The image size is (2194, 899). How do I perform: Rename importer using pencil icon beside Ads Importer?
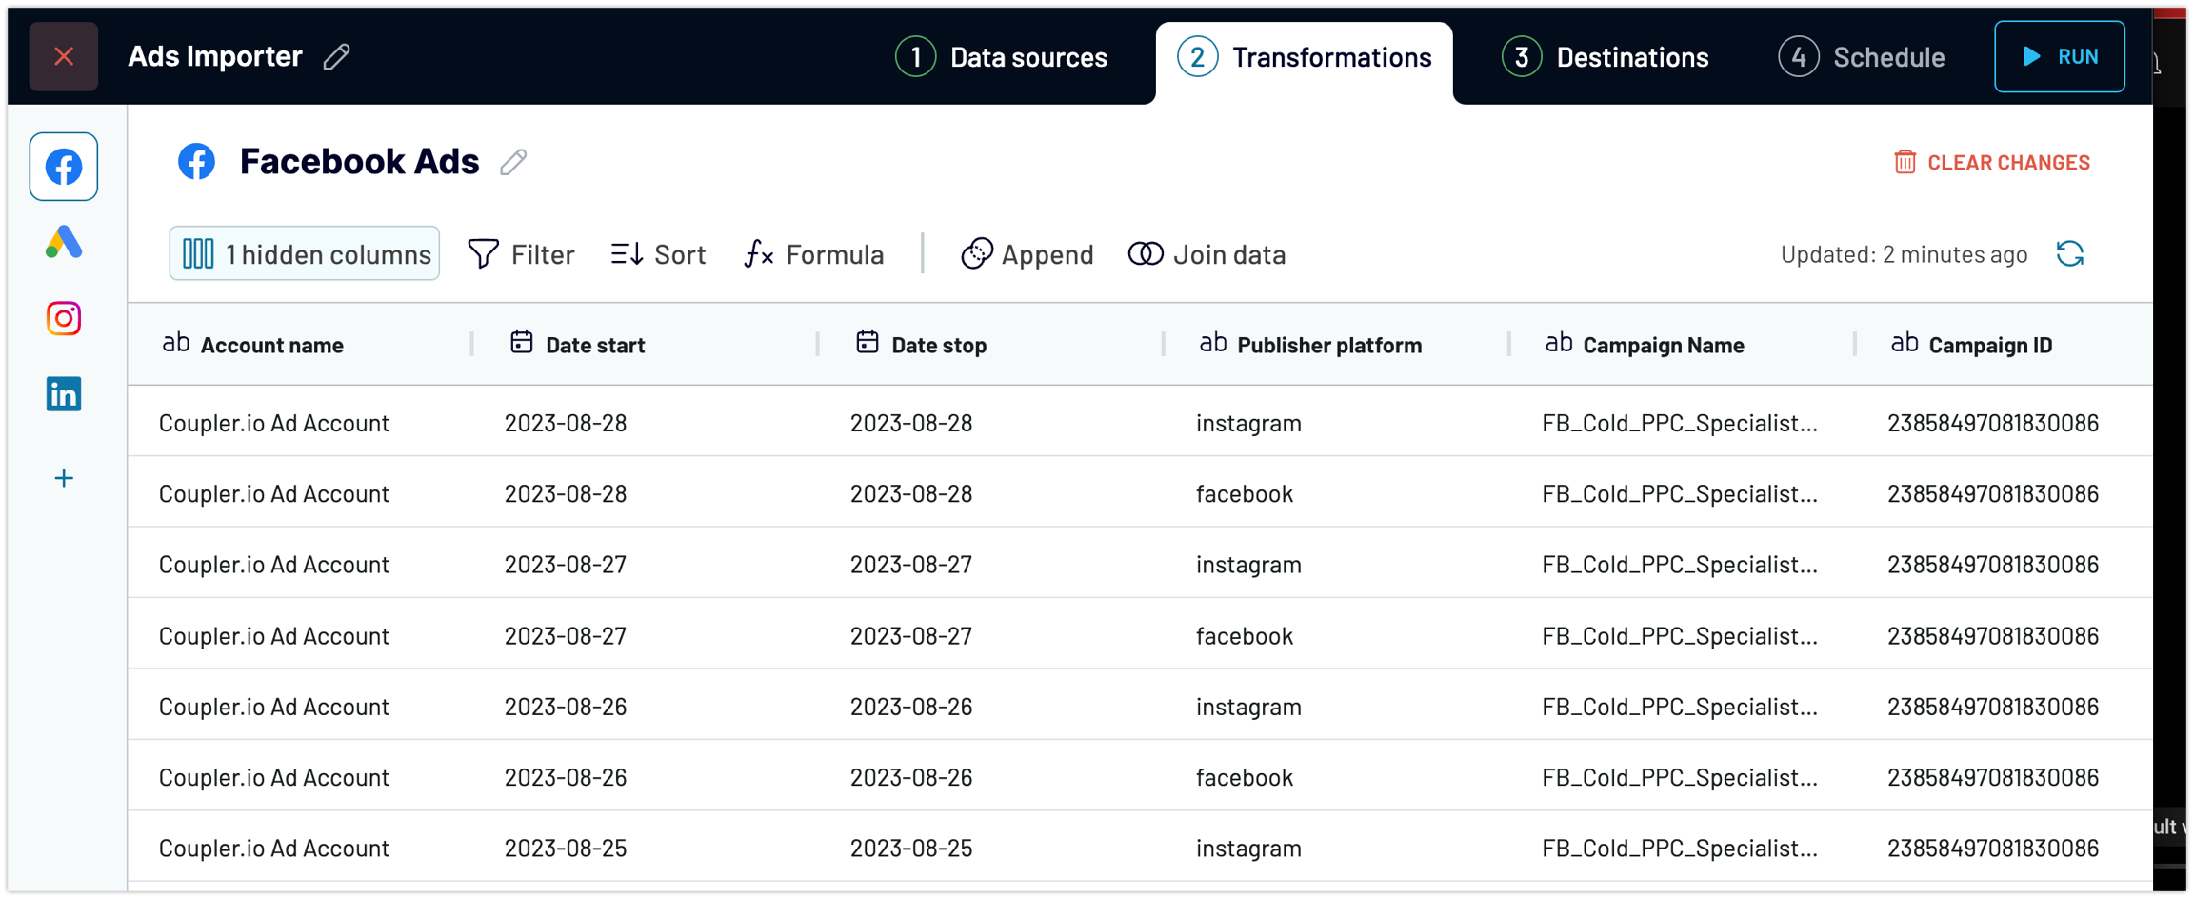tap(336, 57)
